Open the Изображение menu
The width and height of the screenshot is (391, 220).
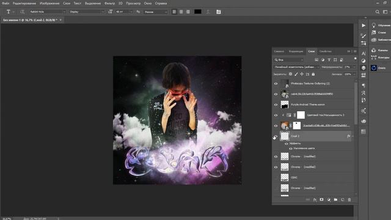(x=49, y=3)
